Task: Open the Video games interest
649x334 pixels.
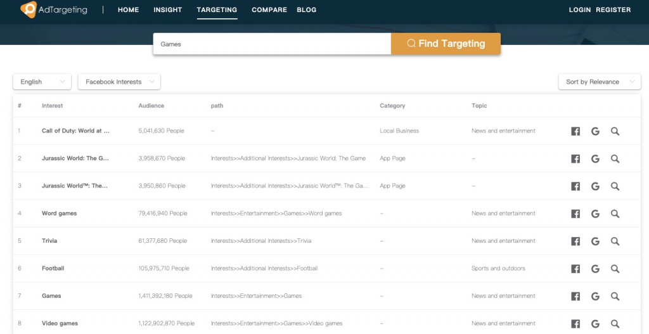Action: (x=60, y=323)
